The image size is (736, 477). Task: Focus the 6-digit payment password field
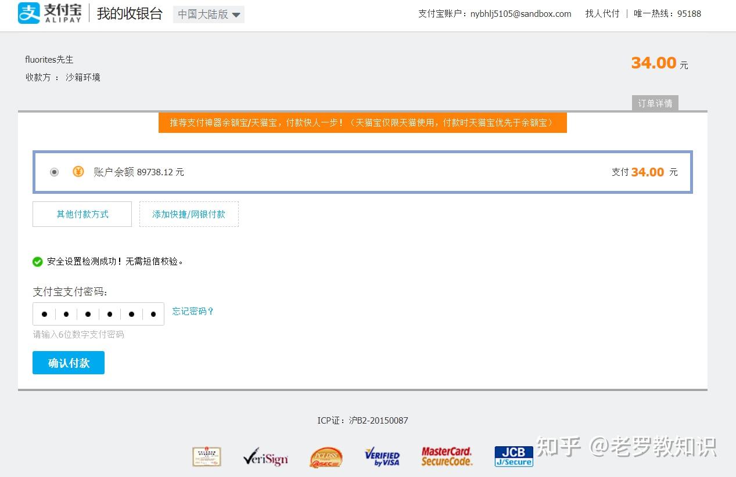[x=98, y=314]
